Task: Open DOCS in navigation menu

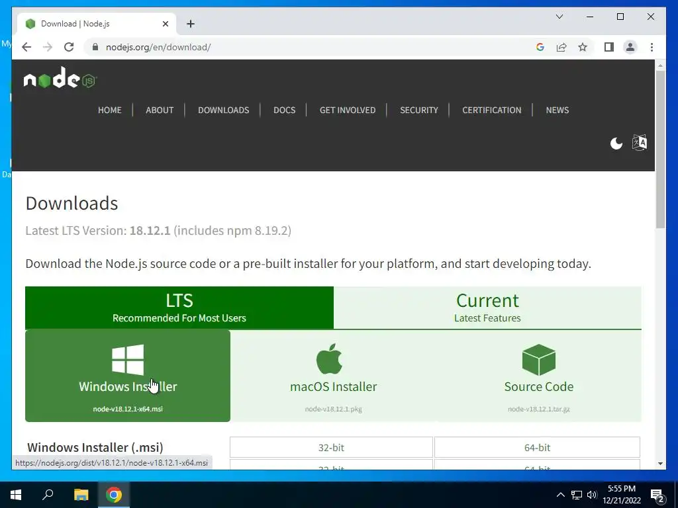Action: click(x=285, y=110)
